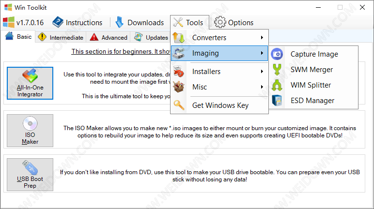Screen dimensions: 374x209
Task: Switch to the Advanced tab
Action: pyautogui.click(x=109, y=37)
